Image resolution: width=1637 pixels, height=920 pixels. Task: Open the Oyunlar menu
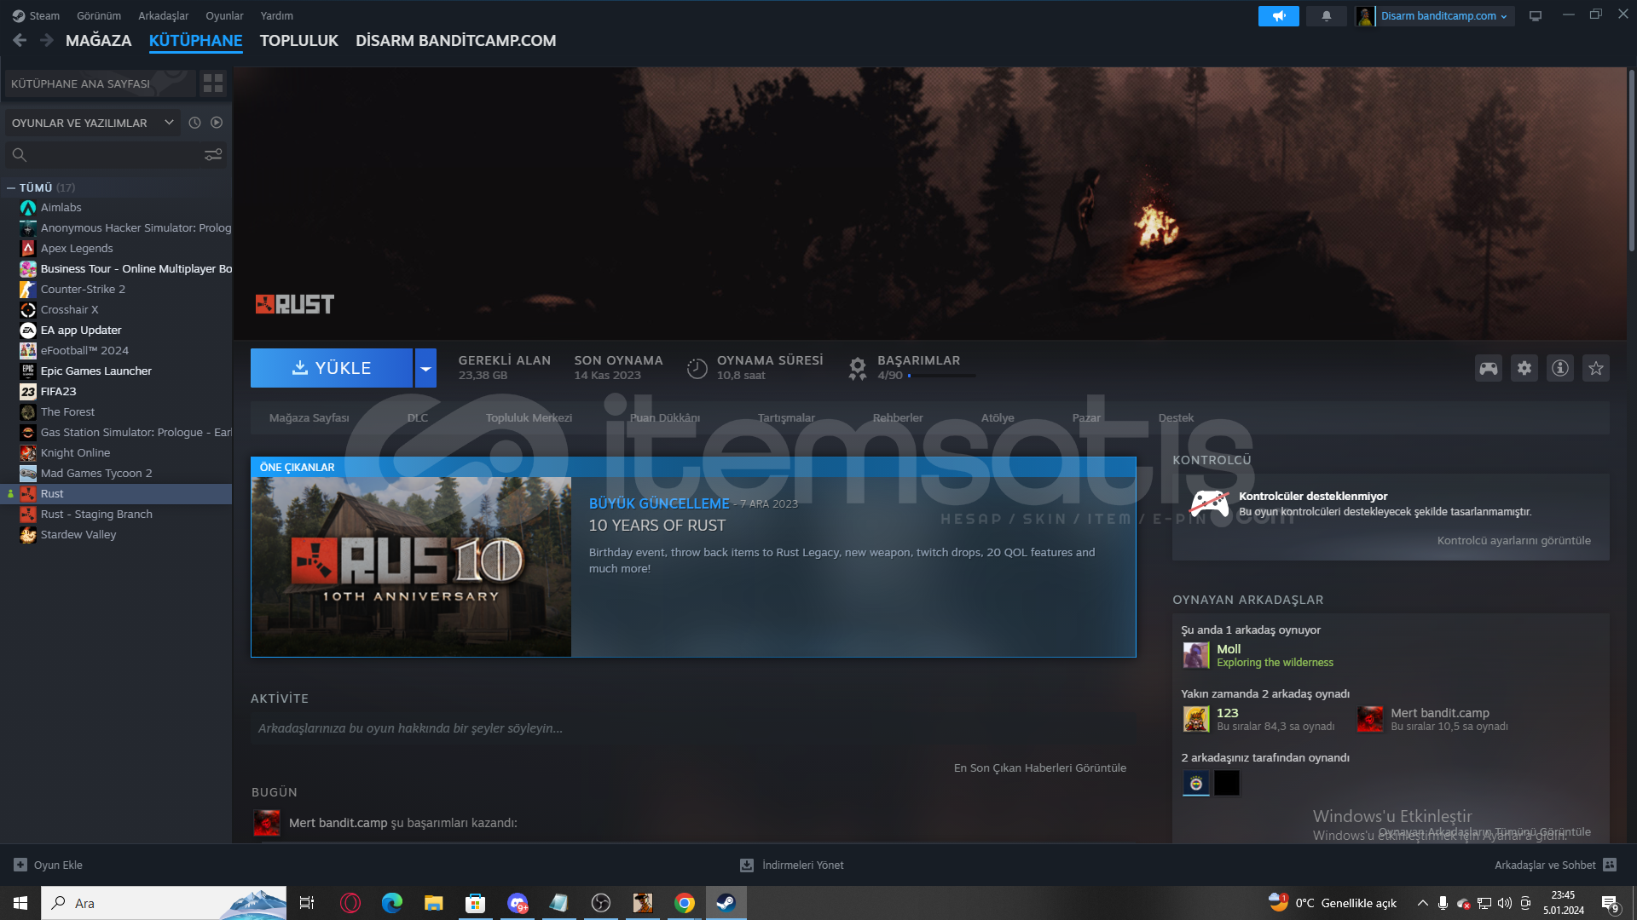[224, 16]
